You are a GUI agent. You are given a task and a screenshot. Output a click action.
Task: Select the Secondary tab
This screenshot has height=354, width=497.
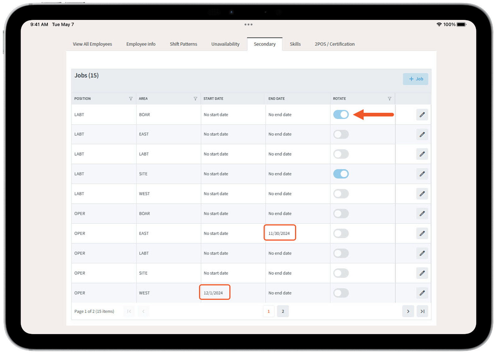(265, 44)
